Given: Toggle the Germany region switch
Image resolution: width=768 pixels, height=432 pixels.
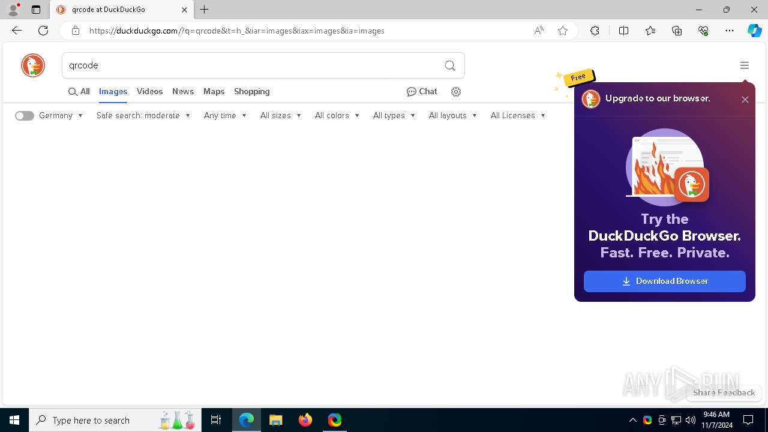Looking at the screenshot, I should [x=25, y=116].
